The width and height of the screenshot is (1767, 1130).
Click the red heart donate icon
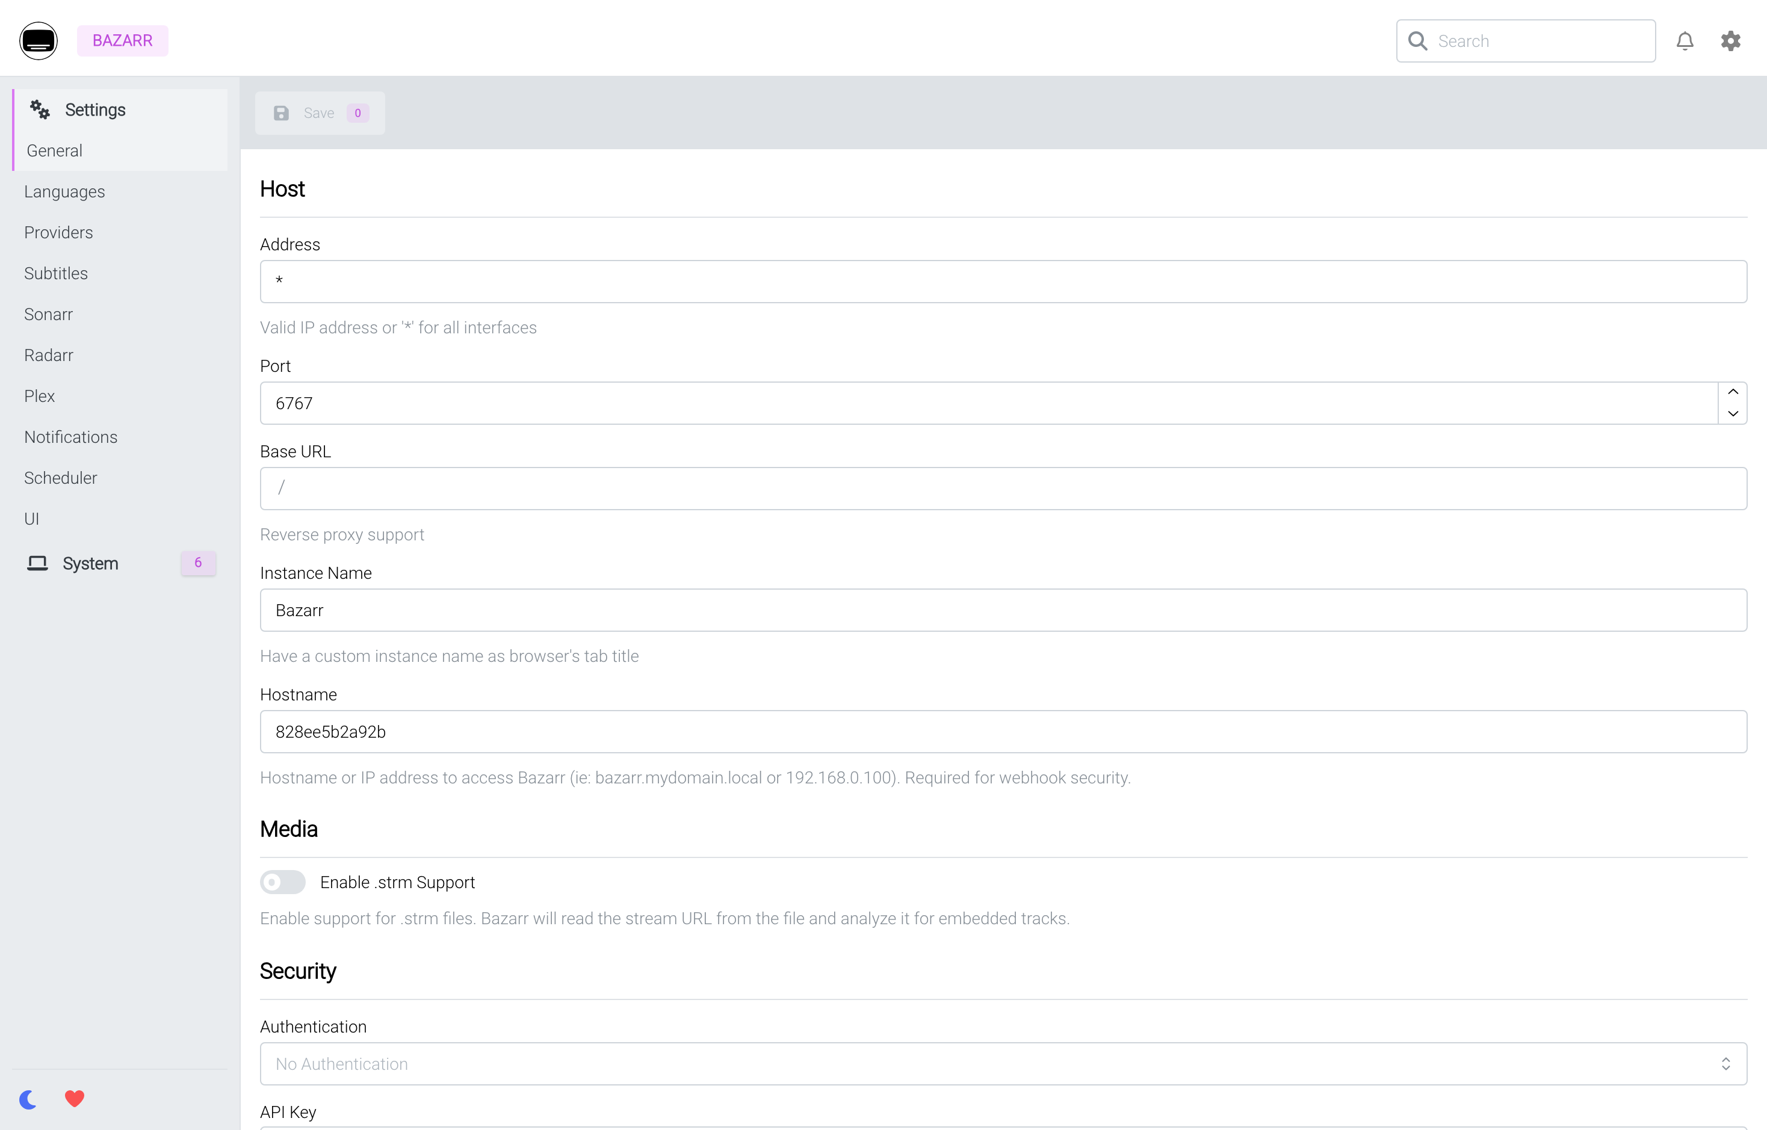tap(75, 1099)
